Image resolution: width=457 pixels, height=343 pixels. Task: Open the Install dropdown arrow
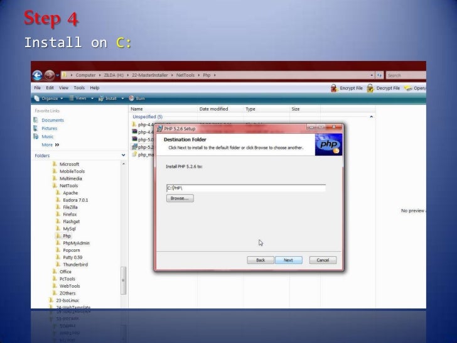(122, 99)
